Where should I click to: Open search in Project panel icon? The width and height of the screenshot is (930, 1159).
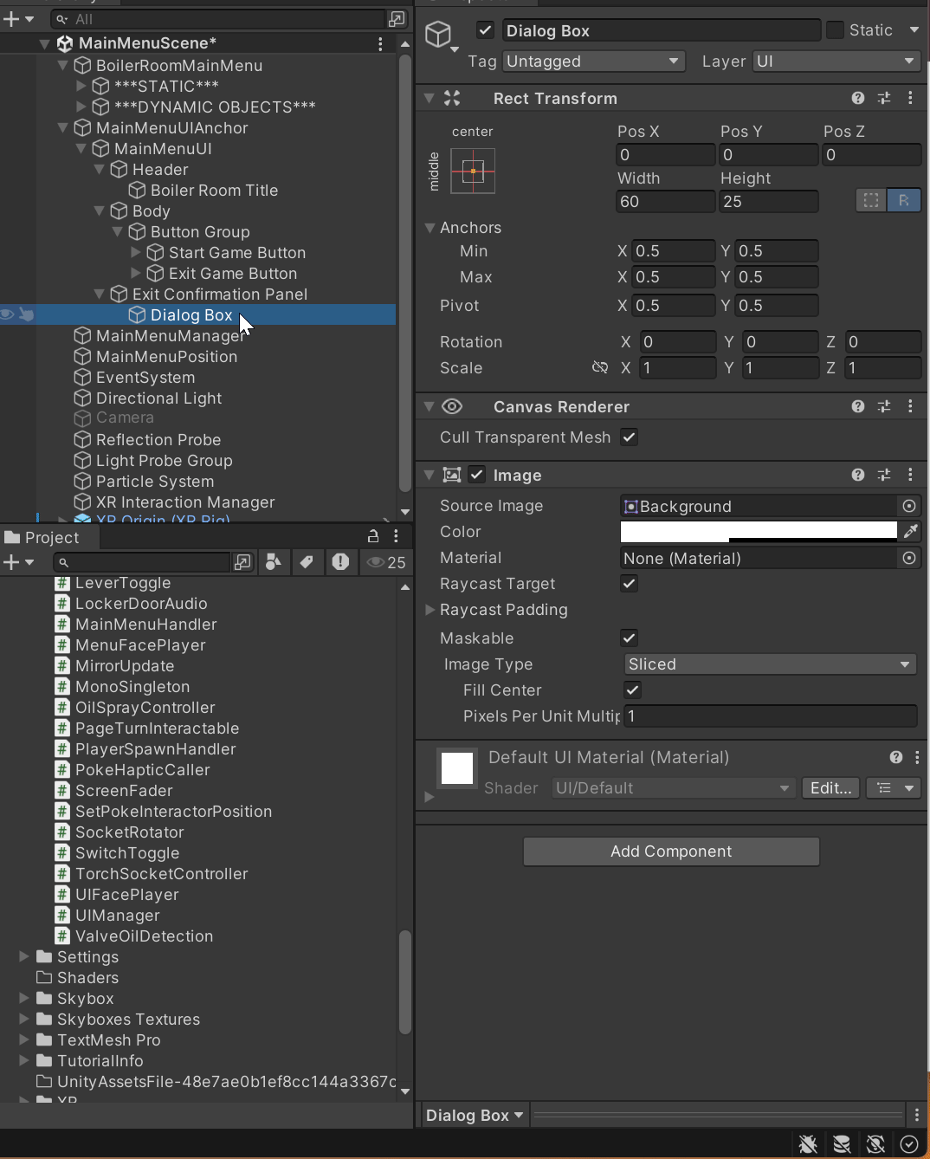click(x=243, y=562)
